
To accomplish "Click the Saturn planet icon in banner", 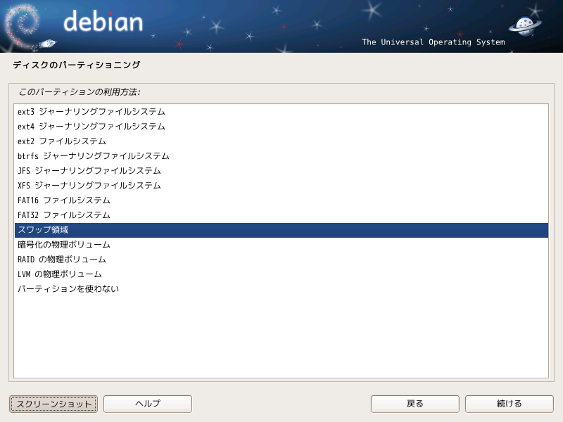I will coord(525,26).
